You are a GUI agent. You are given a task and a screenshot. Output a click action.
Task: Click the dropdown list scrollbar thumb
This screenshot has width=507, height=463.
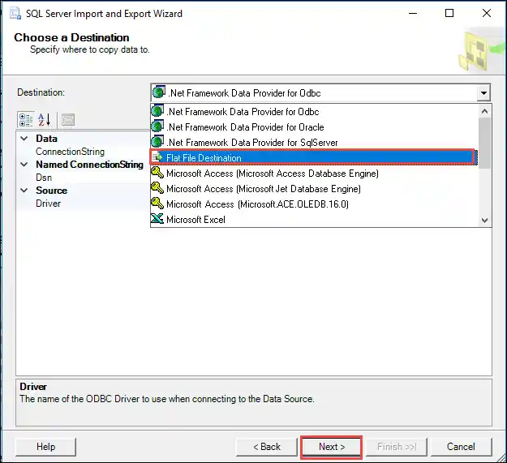(484, 143)
